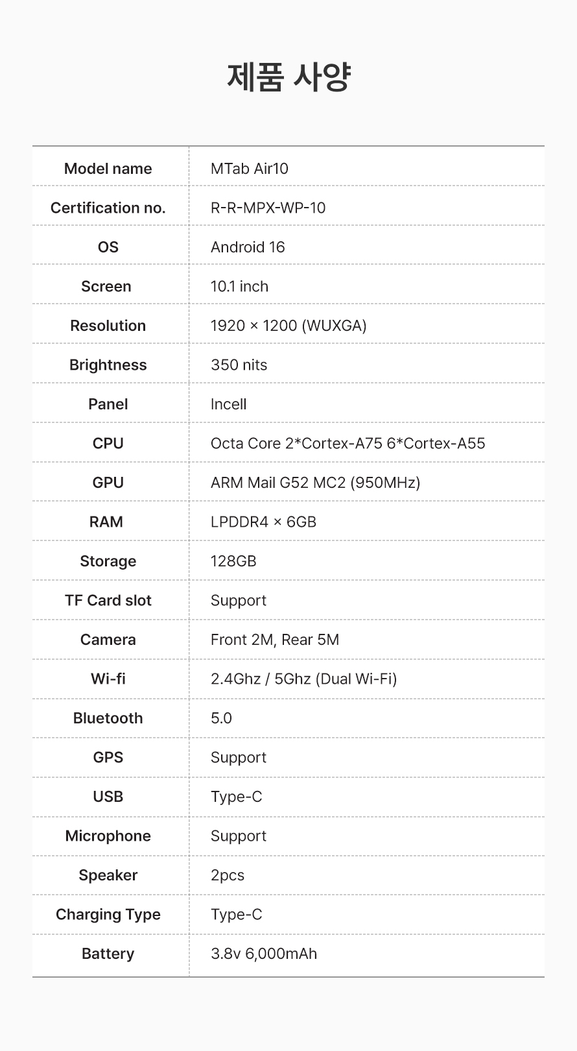
Task: Select the TF Card slot label
Action: [108, 600]
